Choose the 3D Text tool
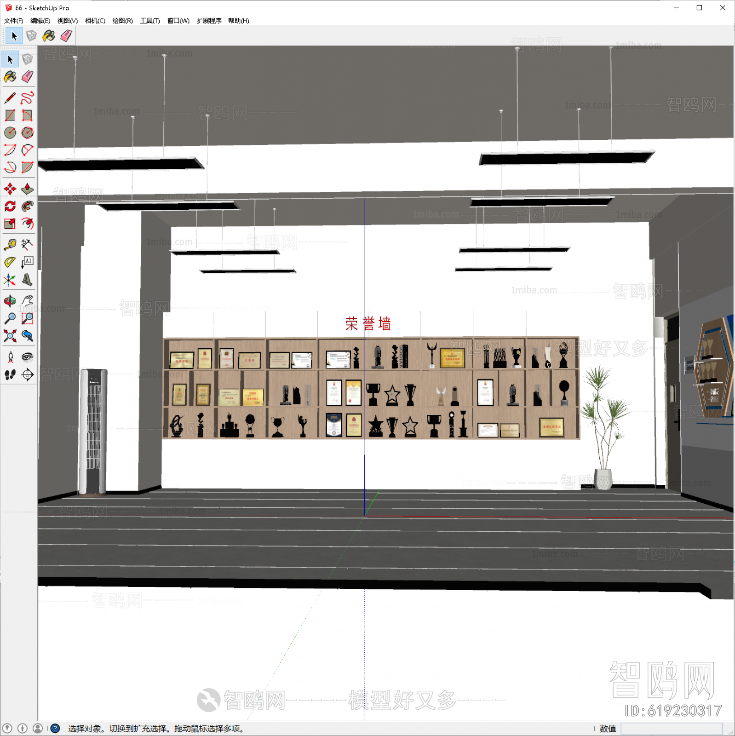Screen dimensions: 735x736 (x=27, y=280)
